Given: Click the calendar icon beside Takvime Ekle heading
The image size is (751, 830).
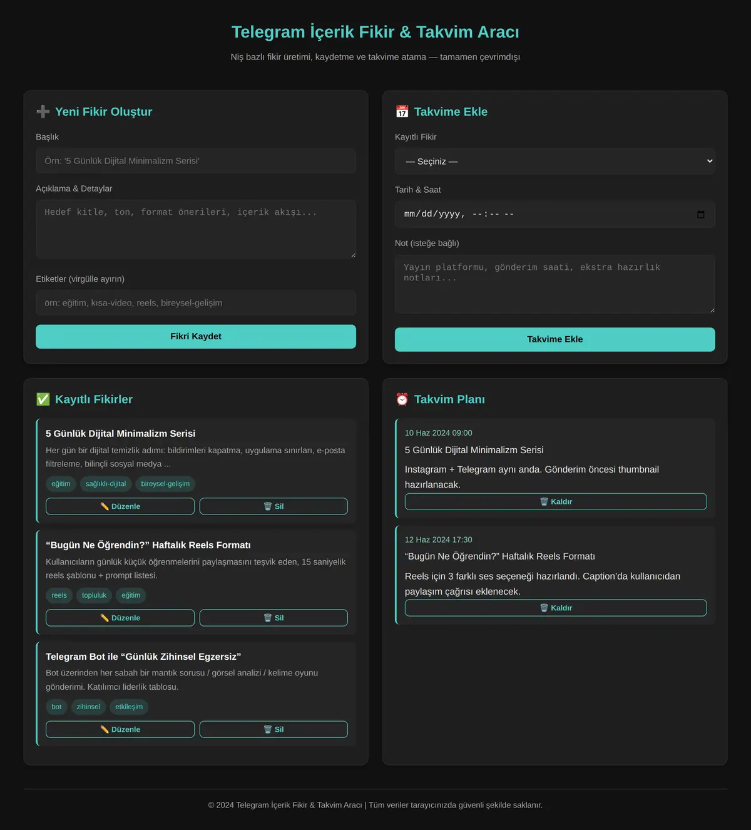Looking at the screenshot, I should [x=402, y=111].
